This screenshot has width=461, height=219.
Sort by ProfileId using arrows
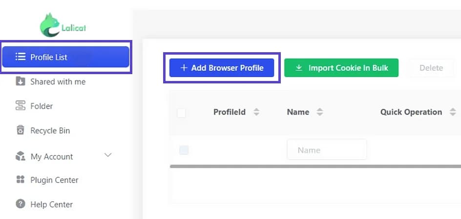(x=256, y=112)
